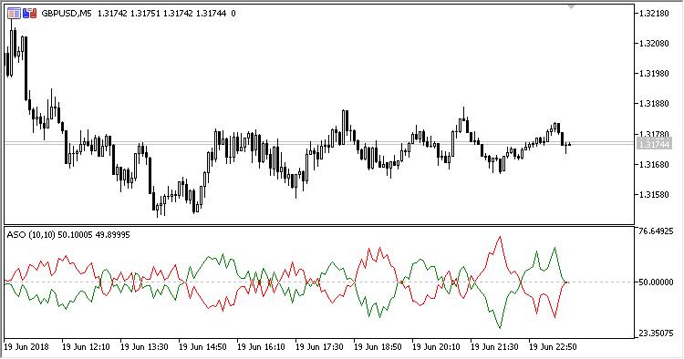Click the 19 Jun 18:50 time label

(378, 347)
